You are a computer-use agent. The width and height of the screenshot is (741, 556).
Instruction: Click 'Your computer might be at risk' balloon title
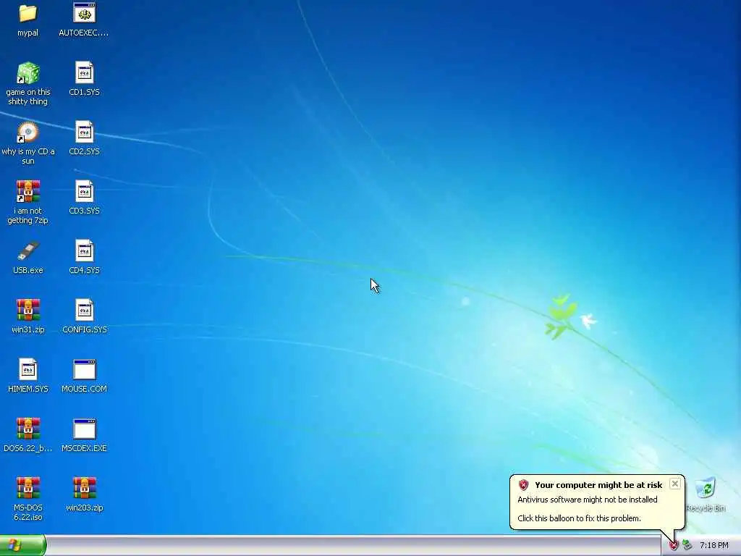598,485
